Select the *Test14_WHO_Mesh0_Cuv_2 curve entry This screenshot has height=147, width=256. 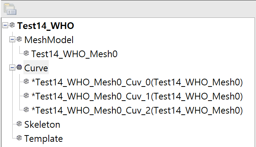coord(137,110)
